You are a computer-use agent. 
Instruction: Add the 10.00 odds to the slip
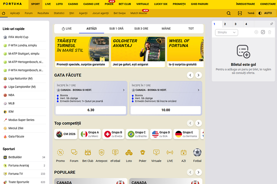pyautogui.click(x=166, y=110)
